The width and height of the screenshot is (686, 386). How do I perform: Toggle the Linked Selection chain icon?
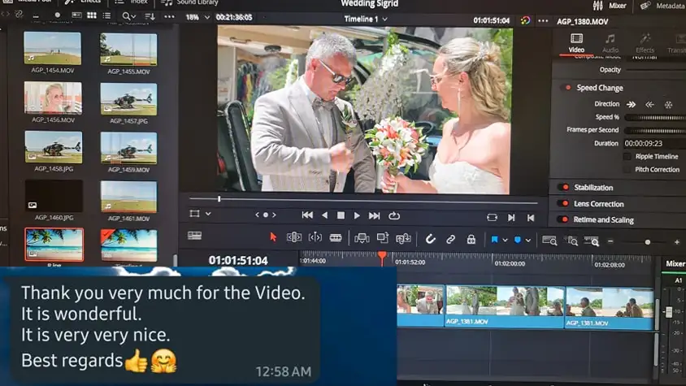point(450,240)
